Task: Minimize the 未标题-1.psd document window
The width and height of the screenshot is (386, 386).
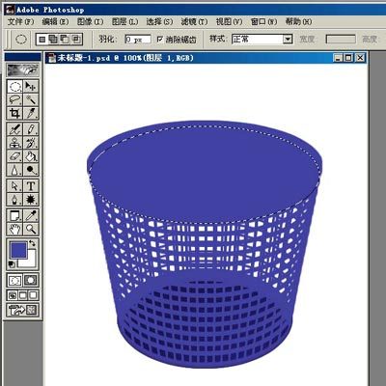Action: pos(338,58)
